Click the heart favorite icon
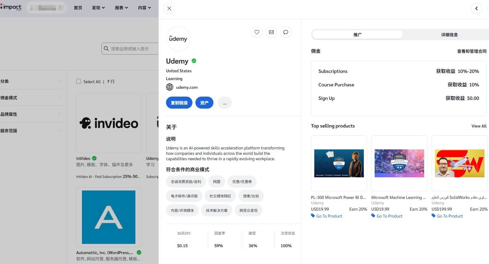Image resolution: width=489 pixels, height=264 pixels. tap(257, 32)
